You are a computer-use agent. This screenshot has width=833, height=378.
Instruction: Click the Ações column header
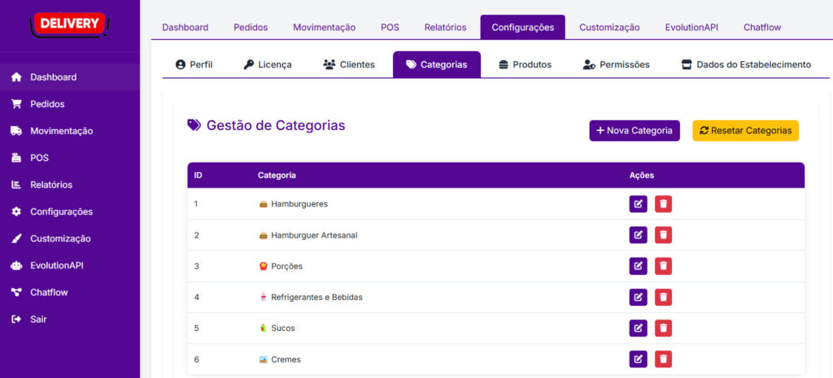(x=641, y=176)
